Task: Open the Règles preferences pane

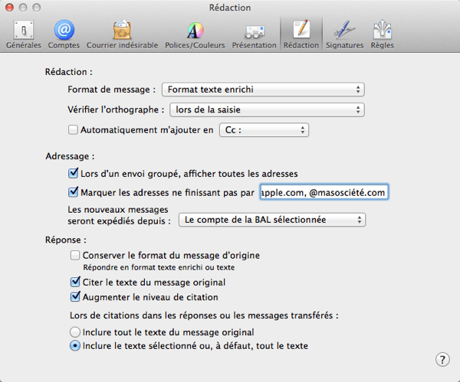Action: click(383, 34)
